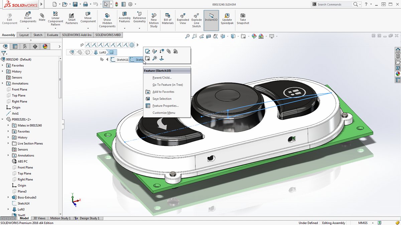Open the Appearances color-ball icon on the right taskbar
Viewport: 401px width, 225px height.
coord(398,74)
